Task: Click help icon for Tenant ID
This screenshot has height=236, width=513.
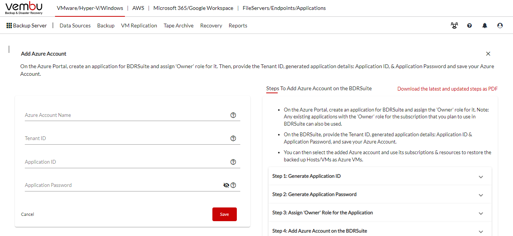Action: (233, 139)
